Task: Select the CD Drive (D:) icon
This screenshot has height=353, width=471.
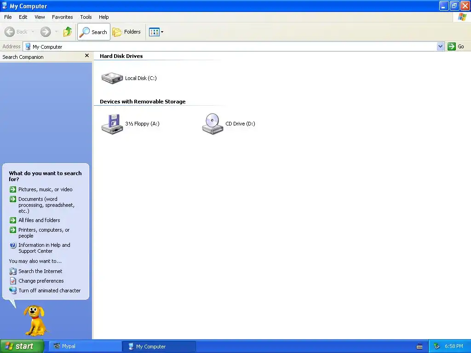Action: [x=213, y=124]
